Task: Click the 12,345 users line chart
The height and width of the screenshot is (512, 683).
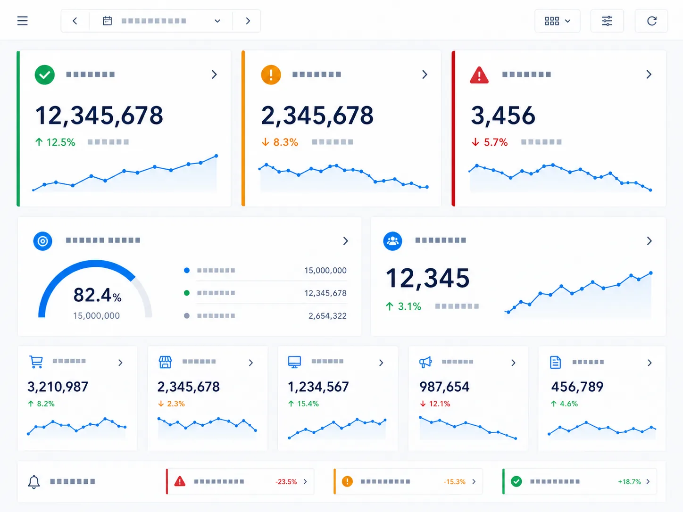Action: point(579,294)
